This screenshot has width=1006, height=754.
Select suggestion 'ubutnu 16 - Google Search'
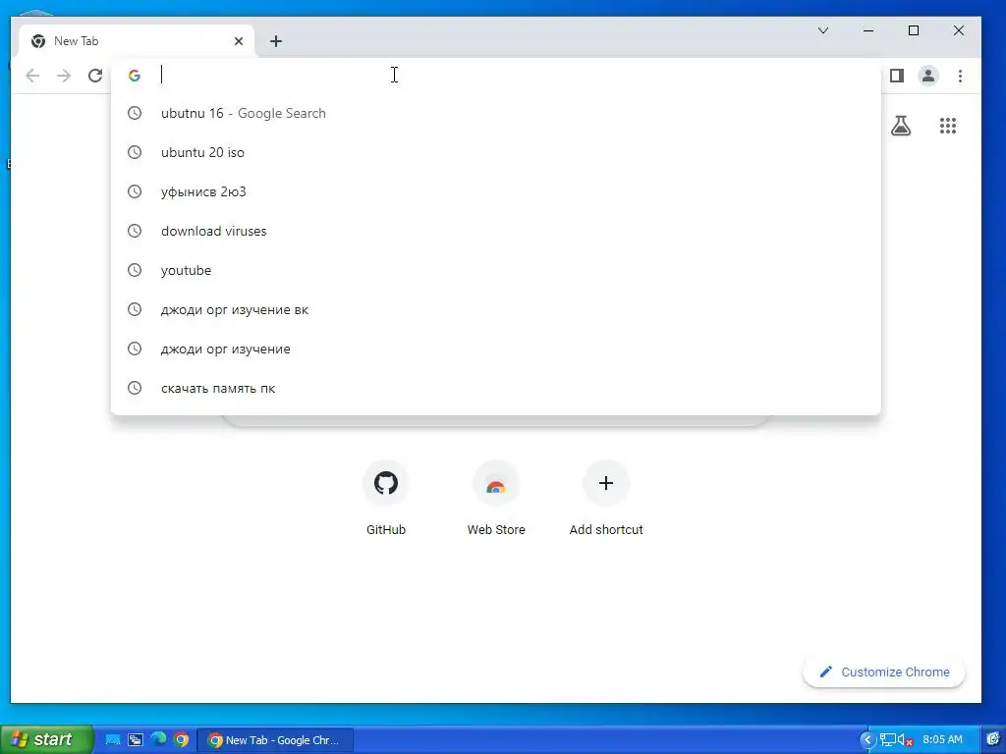click(x=495, y=113)
